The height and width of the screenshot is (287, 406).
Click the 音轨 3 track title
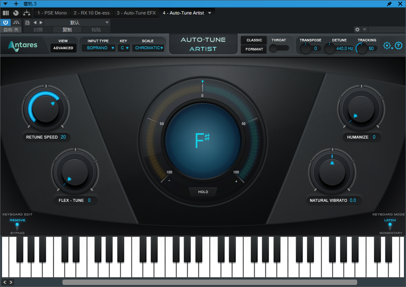(x=30, y=4)
